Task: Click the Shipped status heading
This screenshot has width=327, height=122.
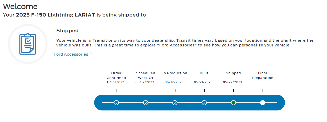Action: tap(67, 31)
